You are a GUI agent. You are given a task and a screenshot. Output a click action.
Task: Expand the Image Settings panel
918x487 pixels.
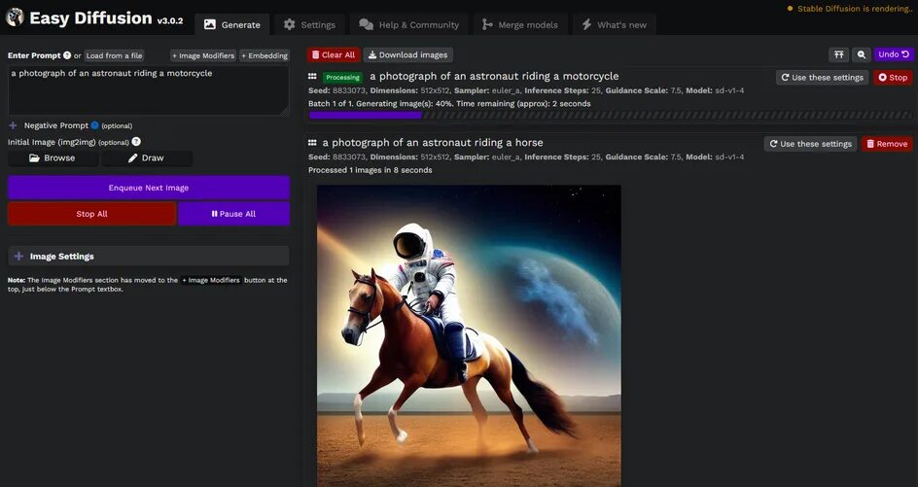tap(149, 256)
